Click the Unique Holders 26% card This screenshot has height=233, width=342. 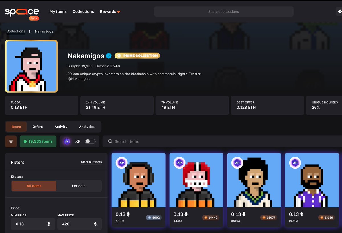tap(324, 105)
